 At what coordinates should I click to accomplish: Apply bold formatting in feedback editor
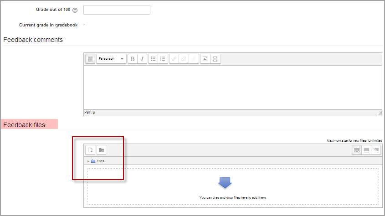coord(133,59)
